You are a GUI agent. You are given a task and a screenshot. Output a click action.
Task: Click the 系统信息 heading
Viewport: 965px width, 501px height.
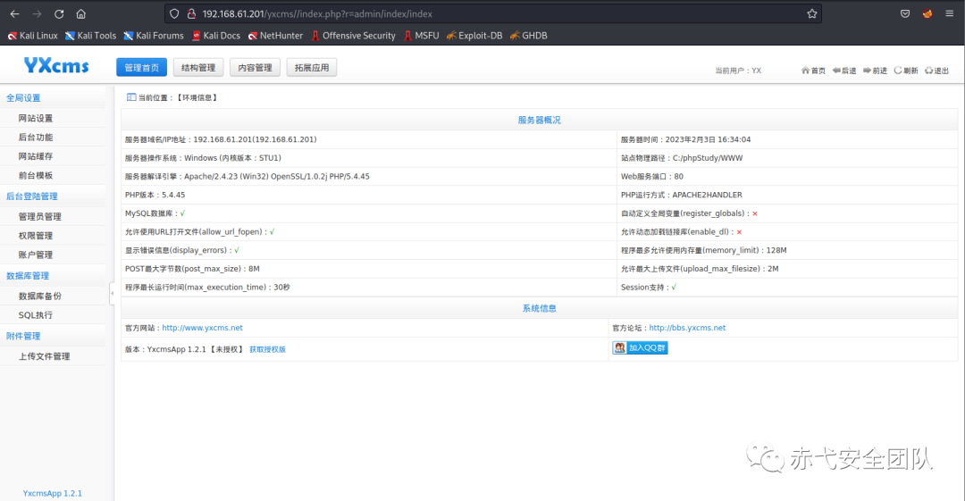click(x=539, y=308)
